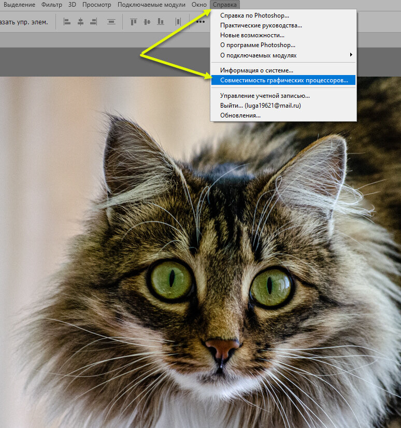Viewport: 401px width, 428px height.
Task: Open the Подключаемые модули menu
Action: coord(151,5)
